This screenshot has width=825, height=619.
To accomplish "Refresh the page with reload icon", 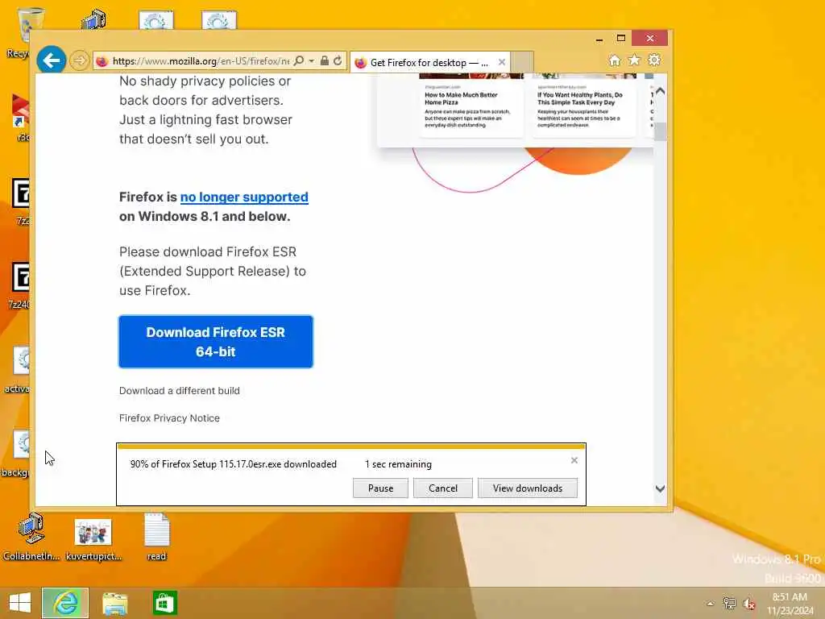I will click(338, 61).
